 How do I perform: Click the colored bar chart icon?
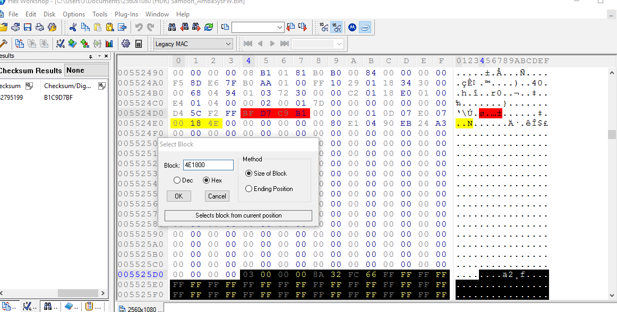pos(109,44)
